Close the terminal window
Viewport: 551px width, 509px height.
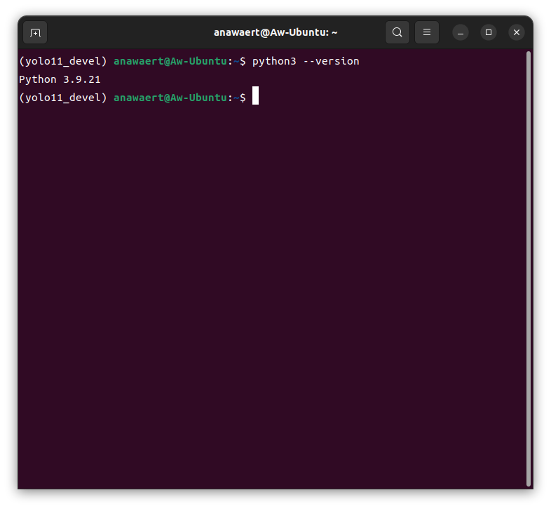[x=517, y=32]
